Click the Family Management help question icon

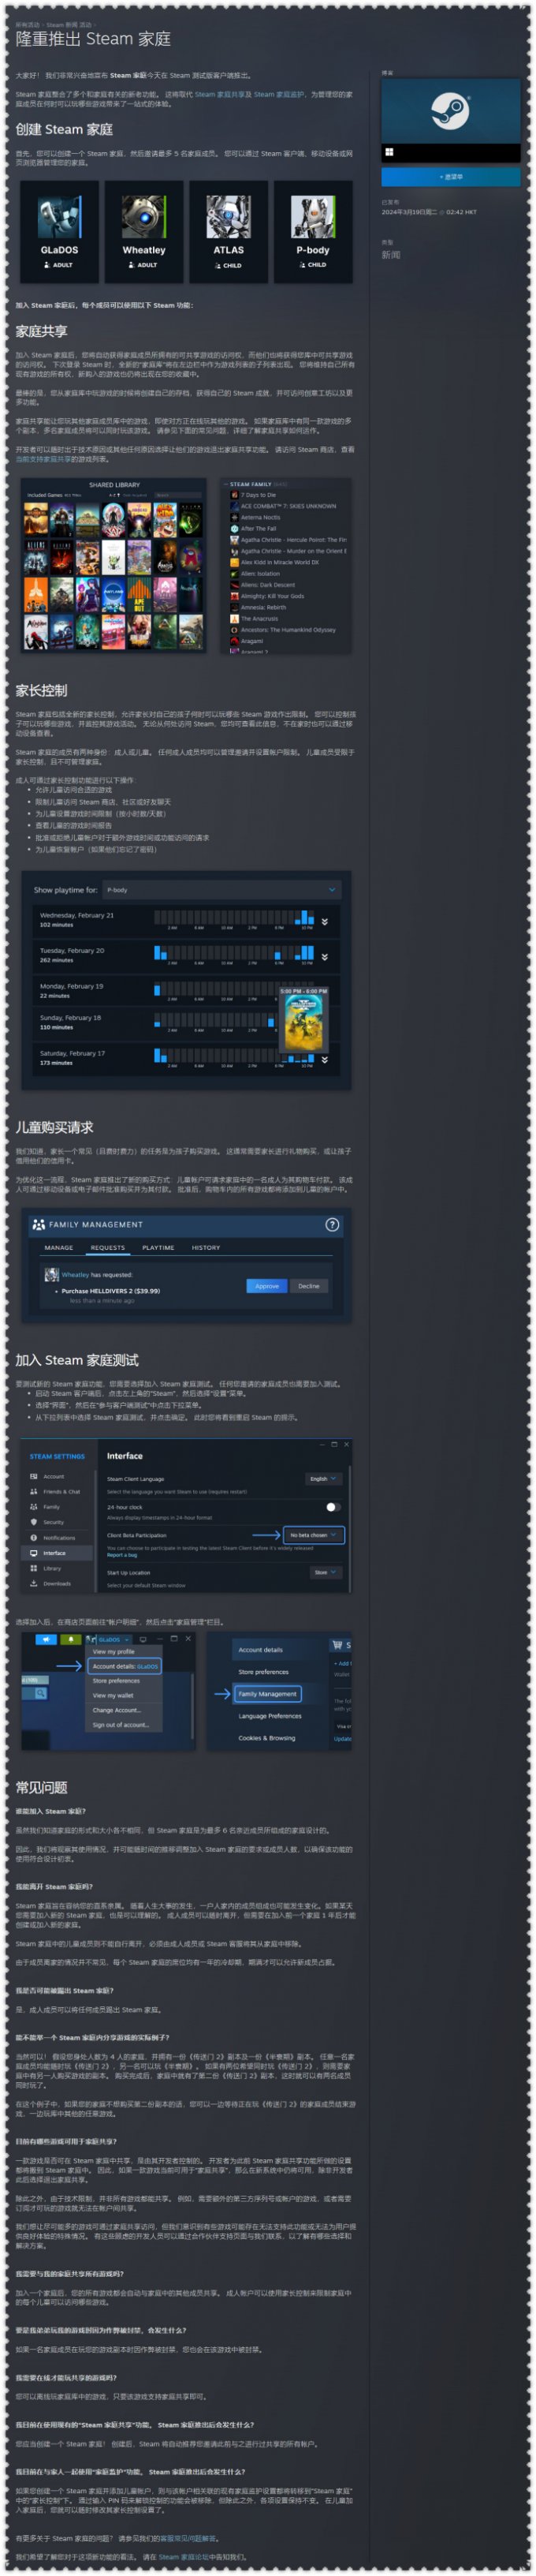(333, 1224)
